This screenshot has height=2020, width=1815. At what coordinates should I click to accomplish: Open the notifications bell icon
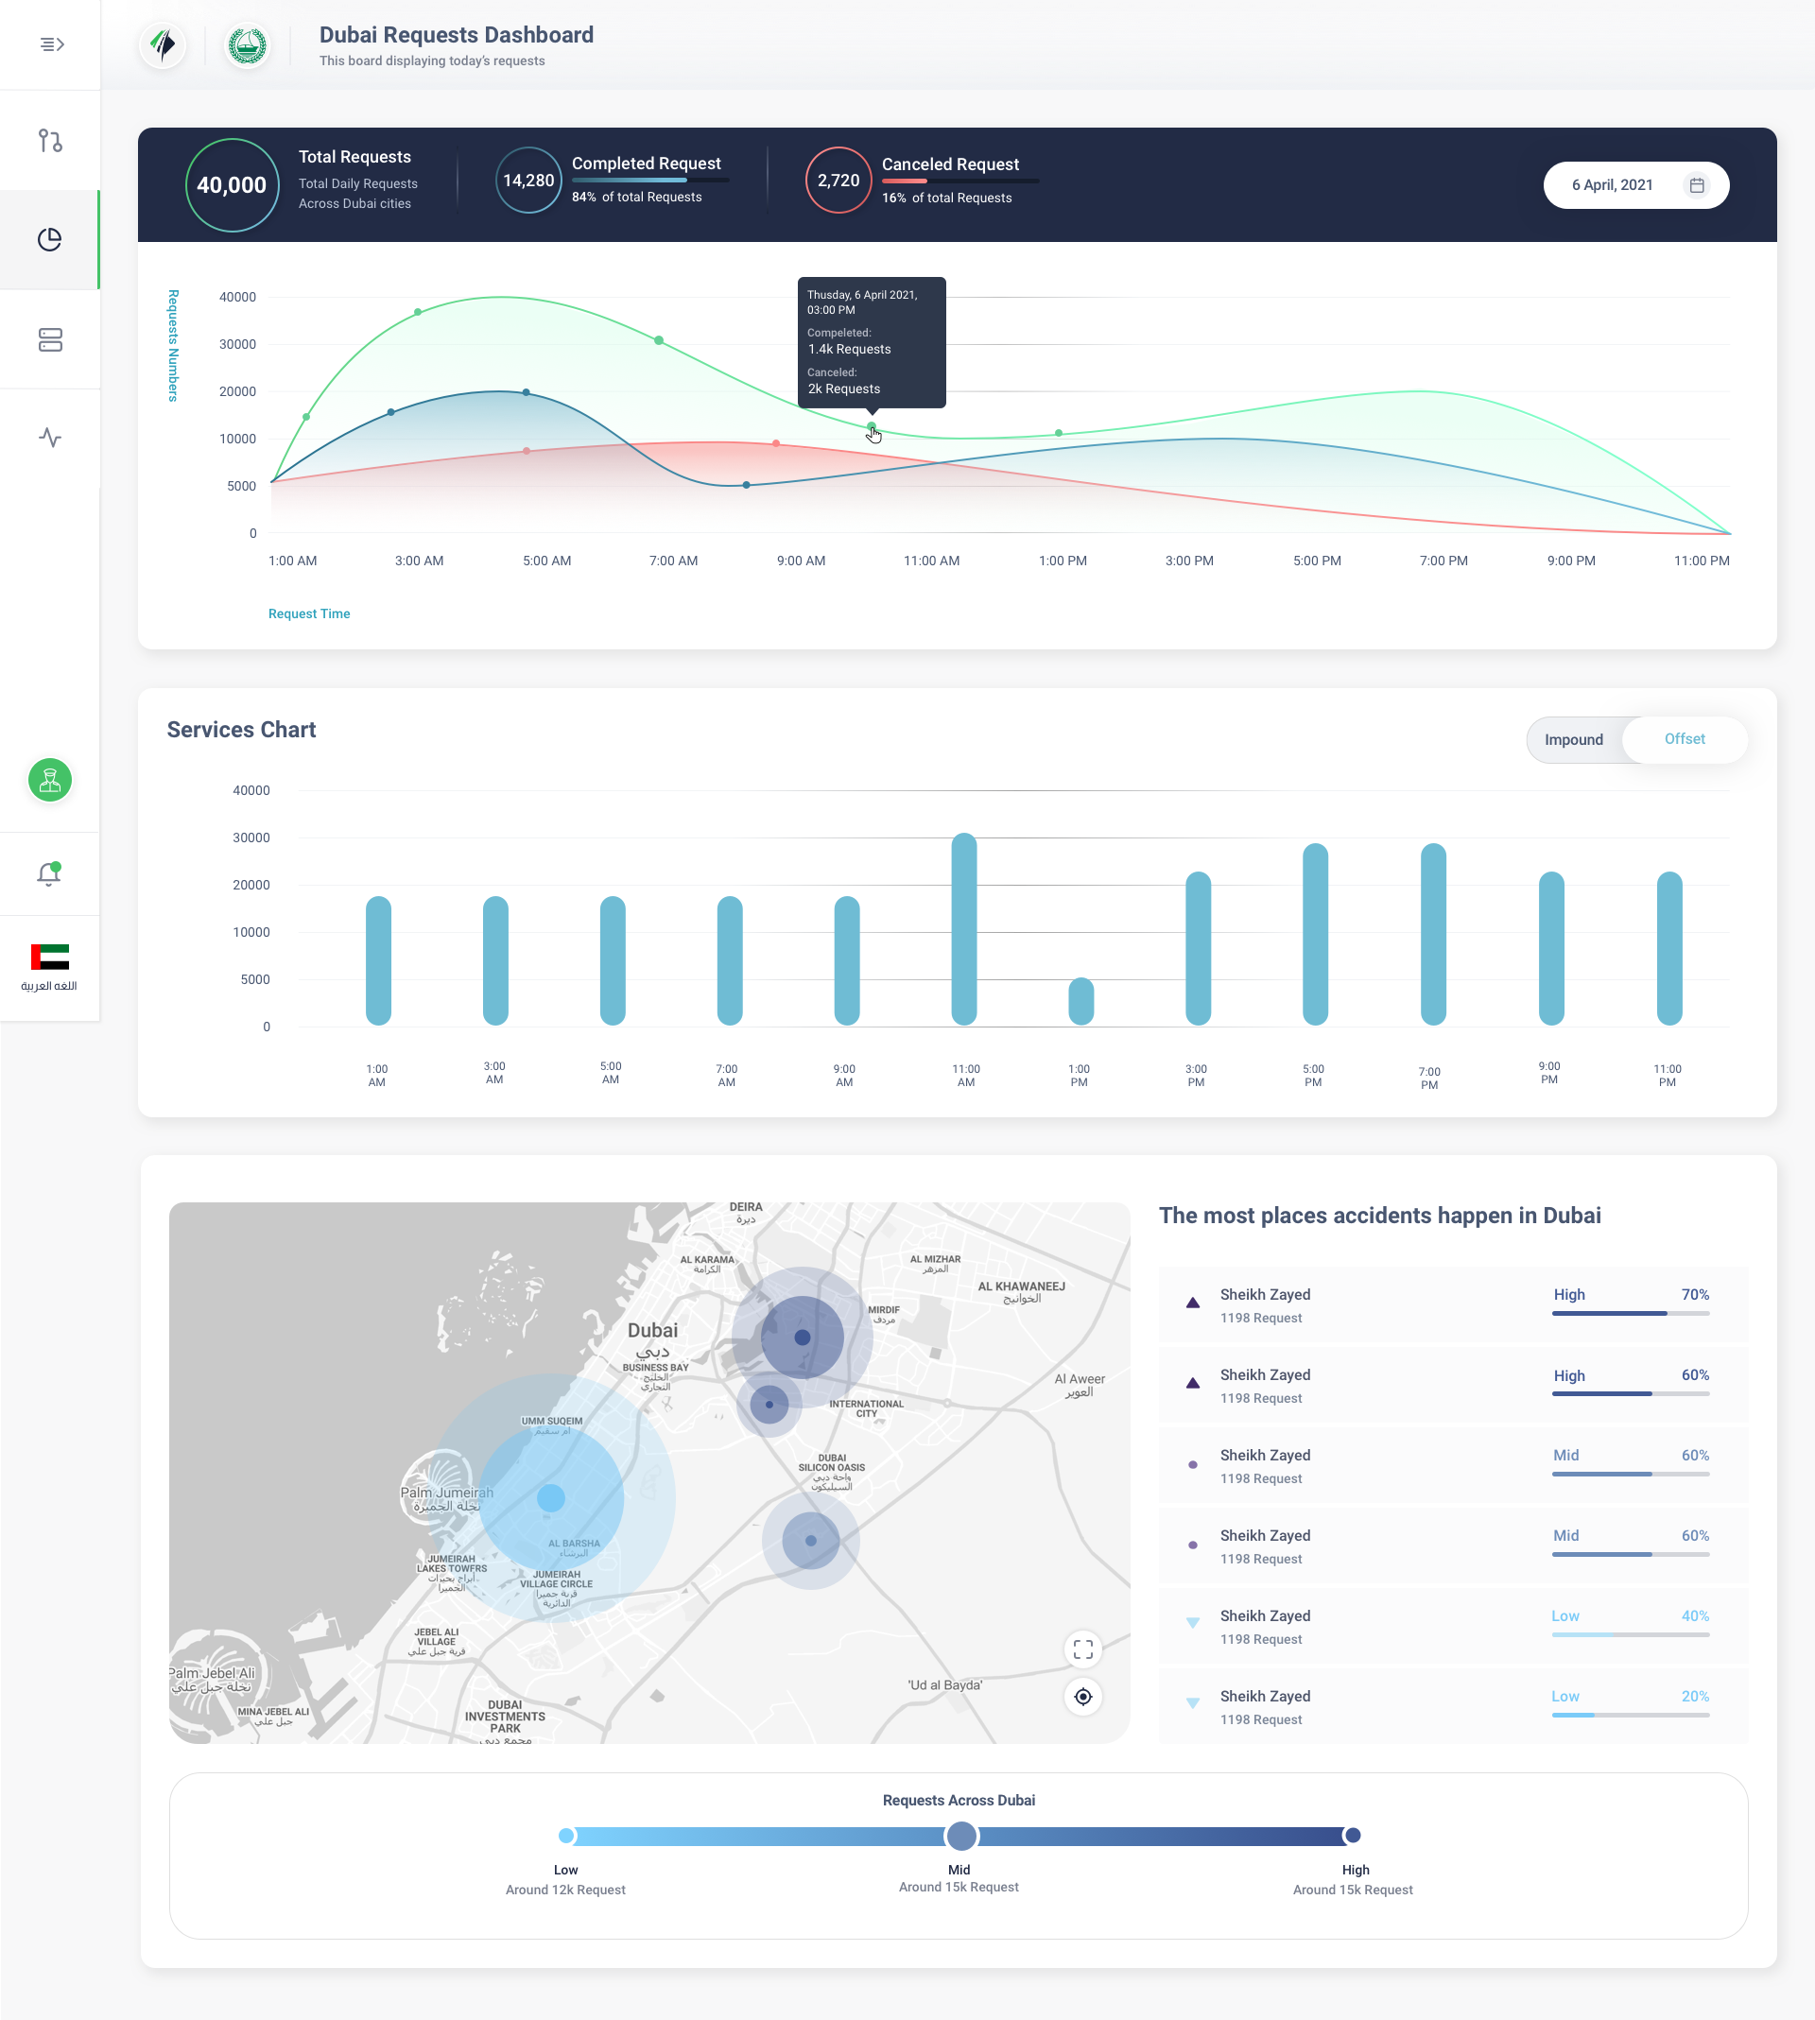tap(49, 873)
